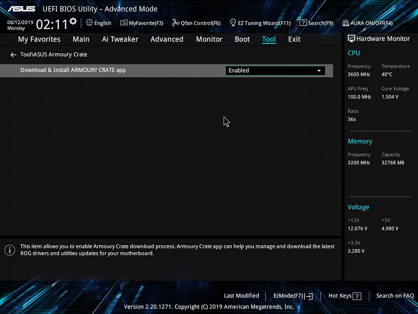This screenshot has height=314, width=418.
Task: Open the My Favorites tab
Action: point(39,39)
